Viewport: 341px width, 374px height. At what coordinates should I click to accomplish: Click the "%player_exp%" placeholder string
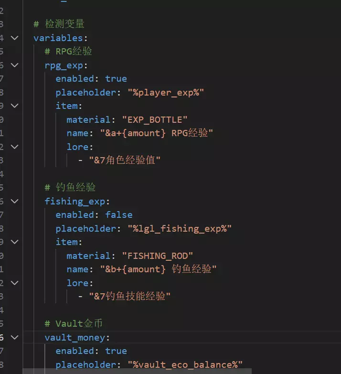coord(166,93)
